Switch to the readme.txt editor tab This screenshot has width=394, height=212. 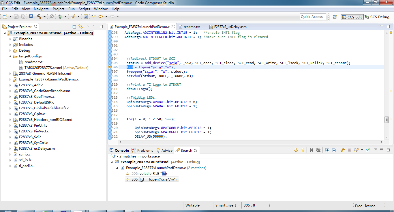tap(192, 27)
